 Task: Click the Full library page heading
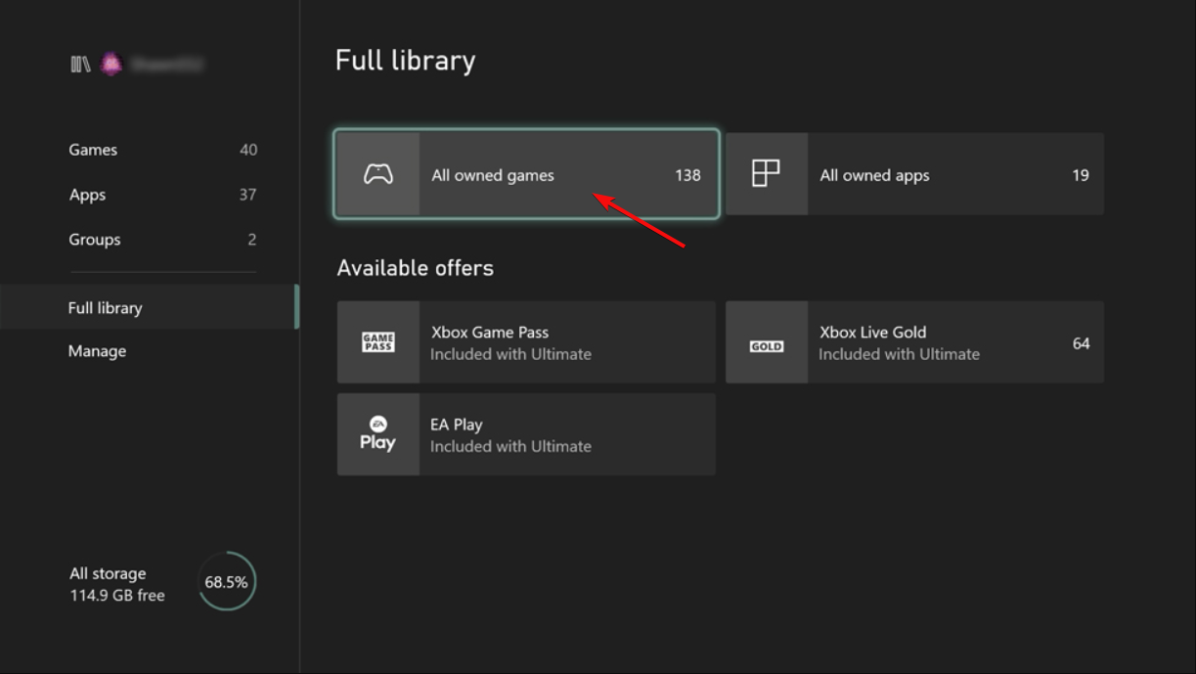pos(406,61)
